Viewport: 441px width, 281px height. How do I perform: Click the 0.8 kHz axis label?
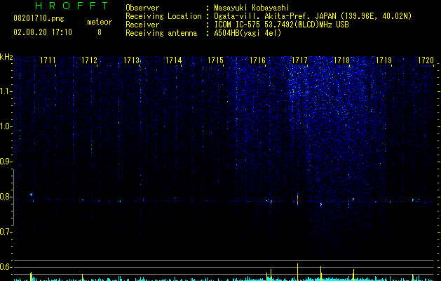click(6, 197)
